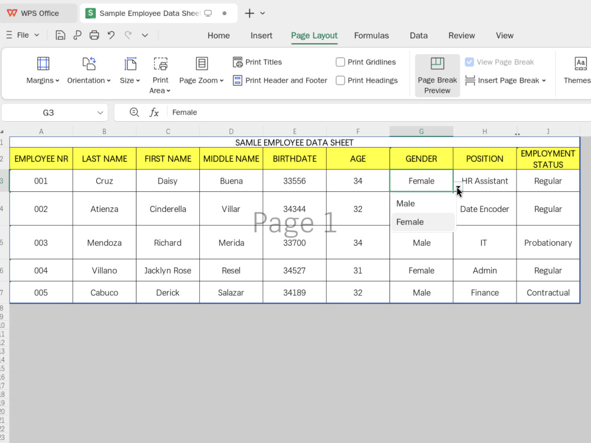
Task: Select column A header
Action: coord(41,131)
